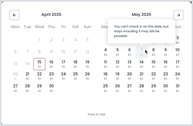Select May 4 date cell

tap(105, 52)
